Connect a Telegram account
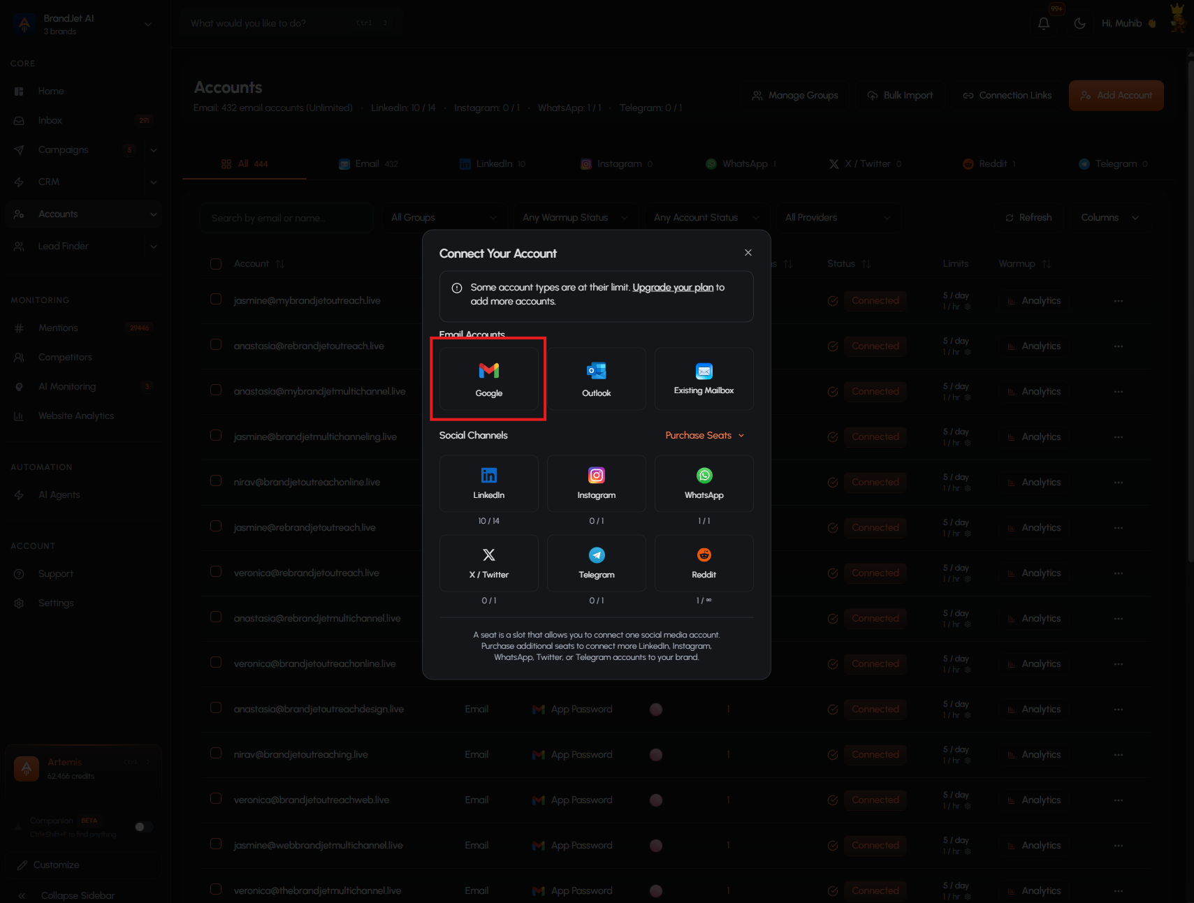Image resolution: width=1194 pixels, height=903 pixels. pyautogui.click(x=596, y=563)
